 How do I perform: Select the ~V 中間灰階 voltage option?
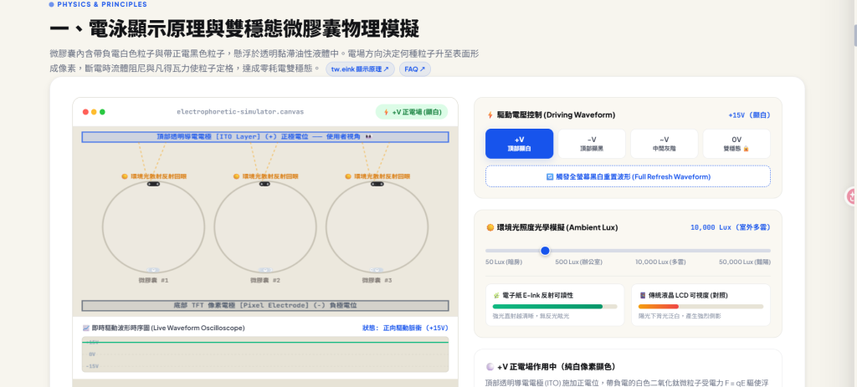664,144
